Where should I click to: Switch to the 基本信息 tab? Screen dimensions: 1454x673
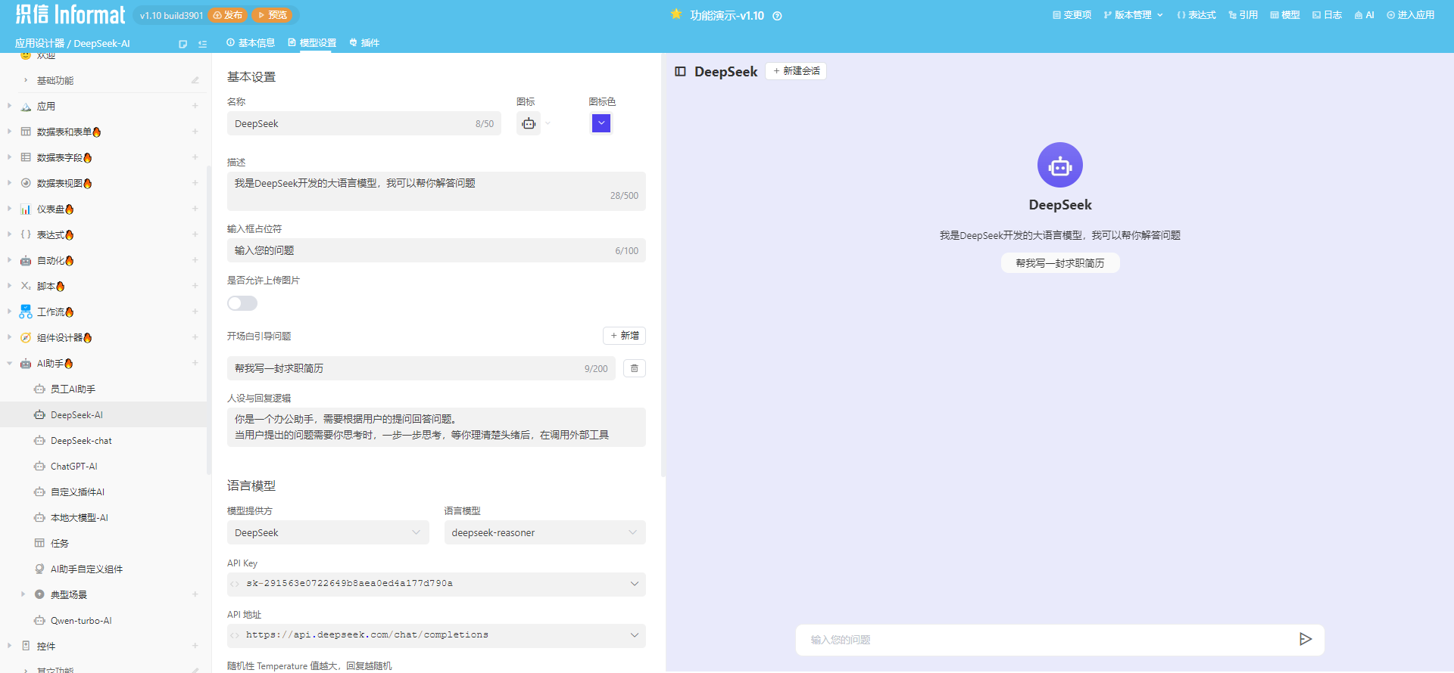[251, 43]
